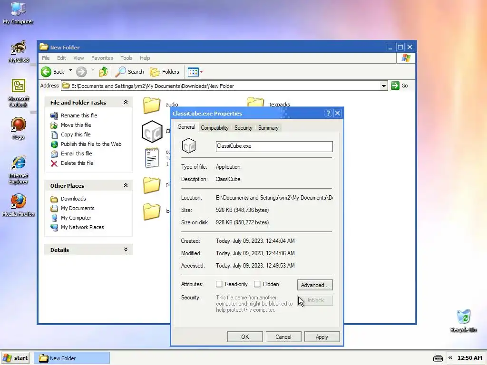Click the Forward arrow in Explorer toolbar

coord(81,72)
